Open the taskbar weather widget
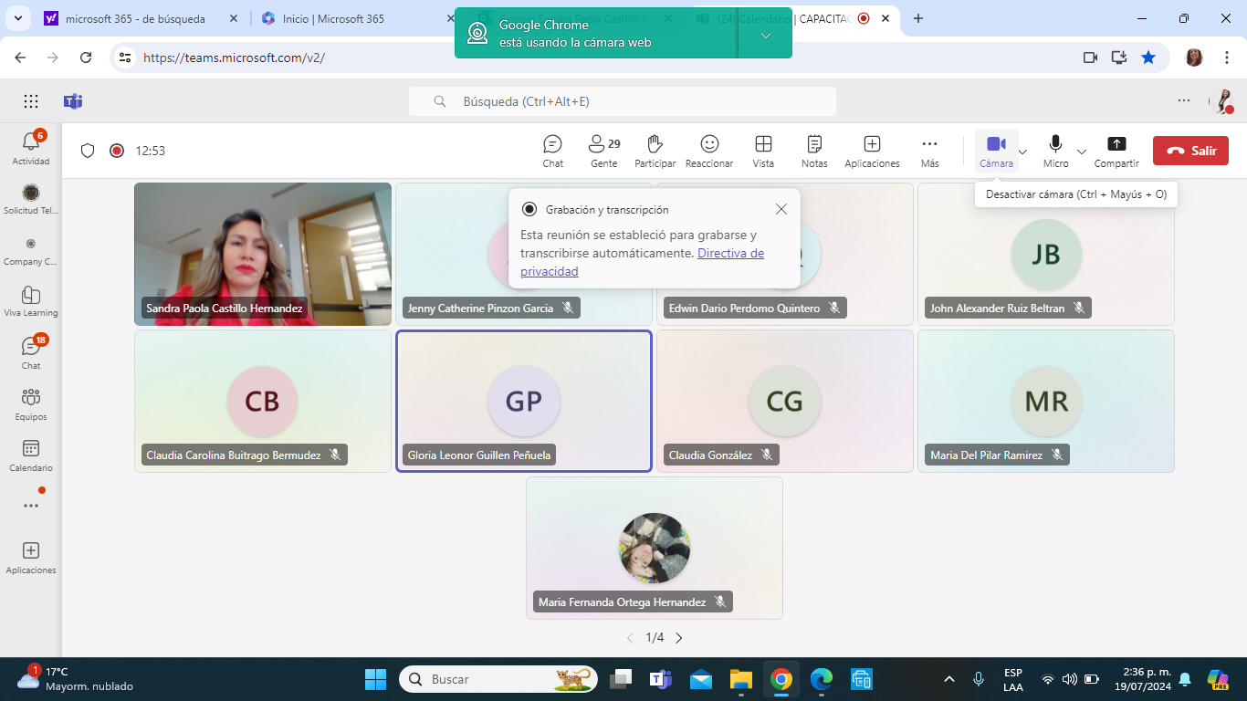This screenshot has height=701, width=1247. 75,679
